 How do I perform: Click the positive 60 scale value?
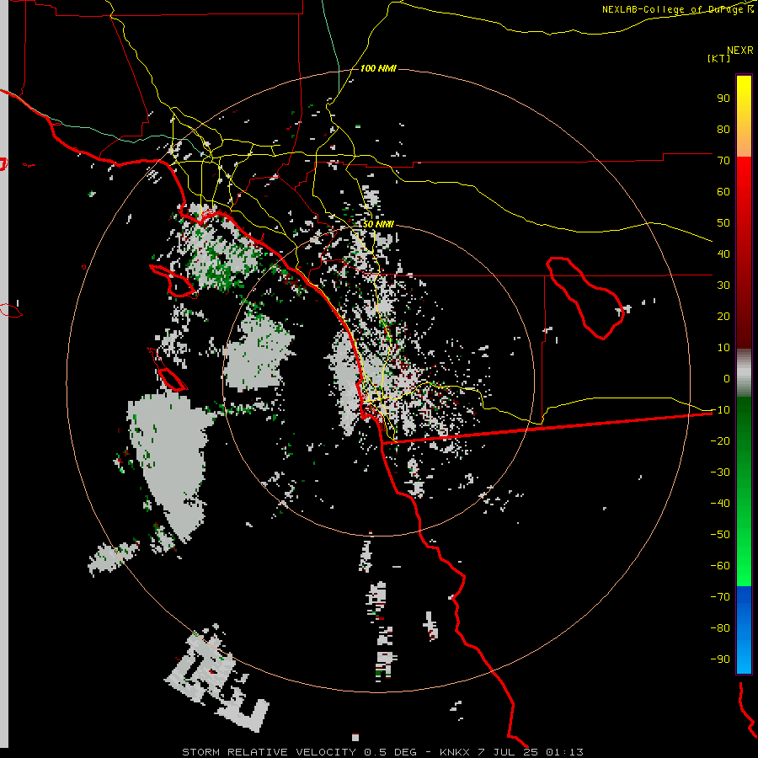click(x=723, y=192)
